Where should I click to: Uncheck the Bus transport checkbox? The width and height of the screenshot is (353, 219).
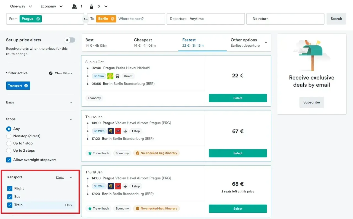point(10,197)
